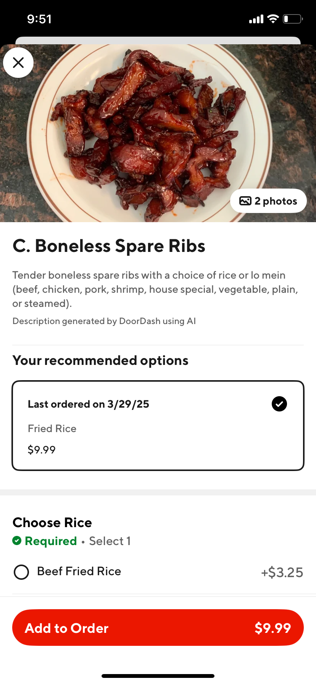Viewport: 316px width, 684px height.
Task: Open the 2 photos gallery
Action: pyautogui.click(x=268, y=201)
